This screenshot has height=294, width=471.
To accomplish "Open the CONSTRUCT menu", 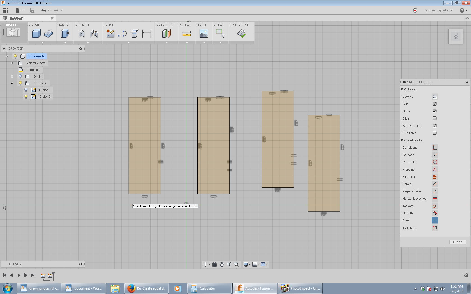I will pos(164,25).
